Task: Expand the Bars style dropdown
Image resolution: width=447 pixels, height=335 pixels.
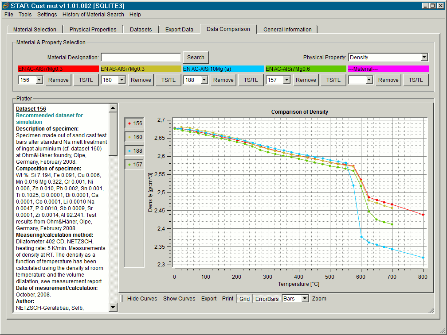Action: tap(304, 299)
